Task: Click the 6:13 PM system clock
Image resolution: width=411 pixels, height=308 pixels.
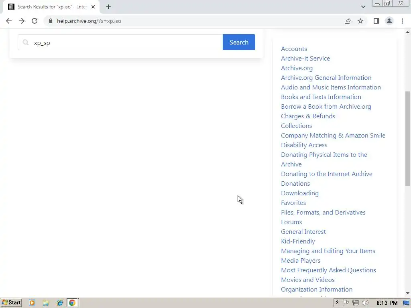Action: click(x=387, y=303)
